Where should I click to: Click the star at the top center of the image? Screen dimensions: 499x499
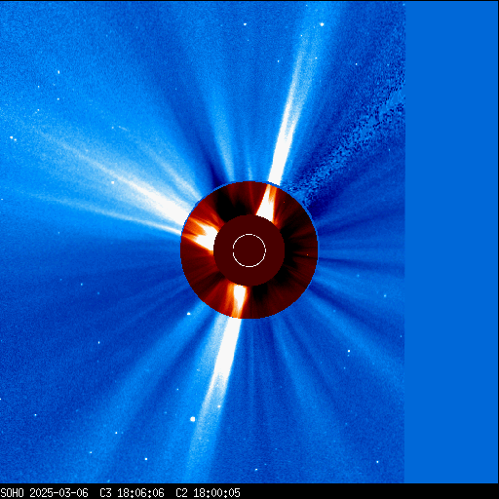pos(245,24)
